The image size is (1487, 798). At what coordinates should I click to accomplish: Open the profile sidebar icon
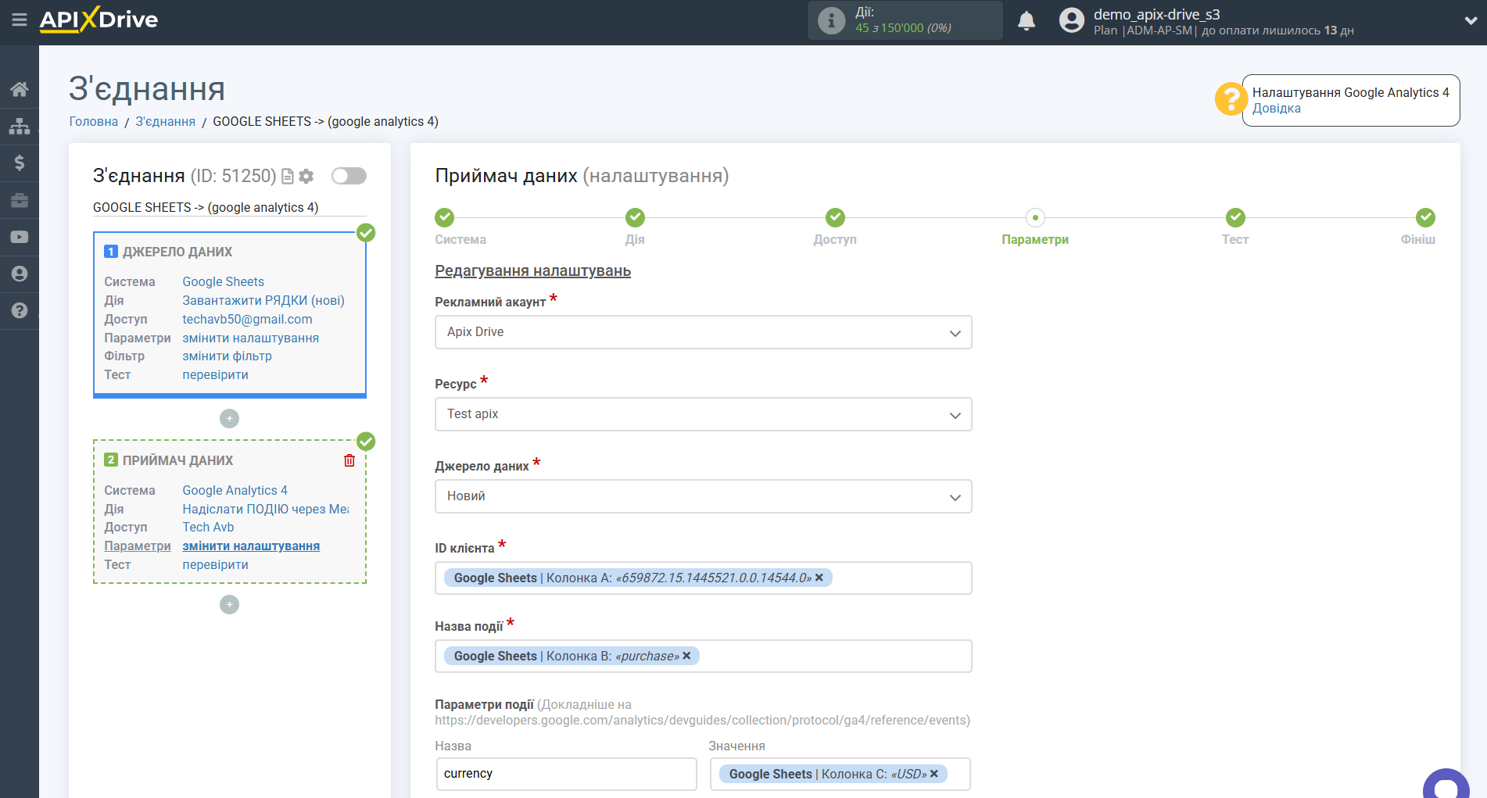[20, 274]
